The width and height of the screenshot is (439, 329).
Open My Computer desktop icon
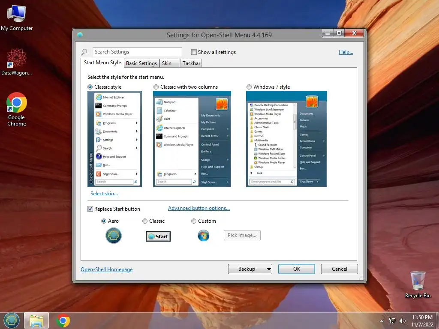click(x=17, y=18)
